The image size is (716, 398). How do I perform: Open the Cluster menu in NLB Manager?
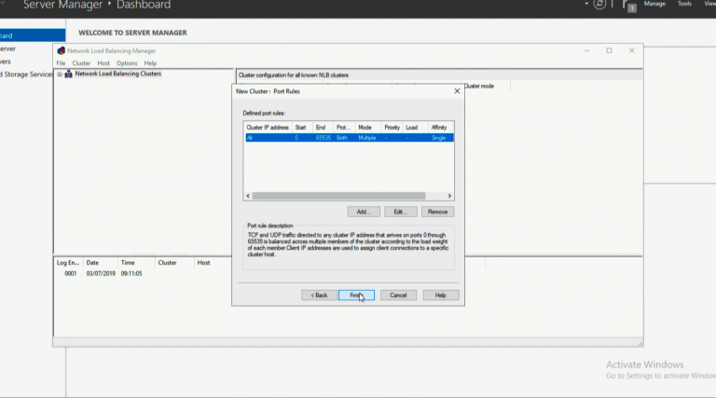[x=81, y=63]
